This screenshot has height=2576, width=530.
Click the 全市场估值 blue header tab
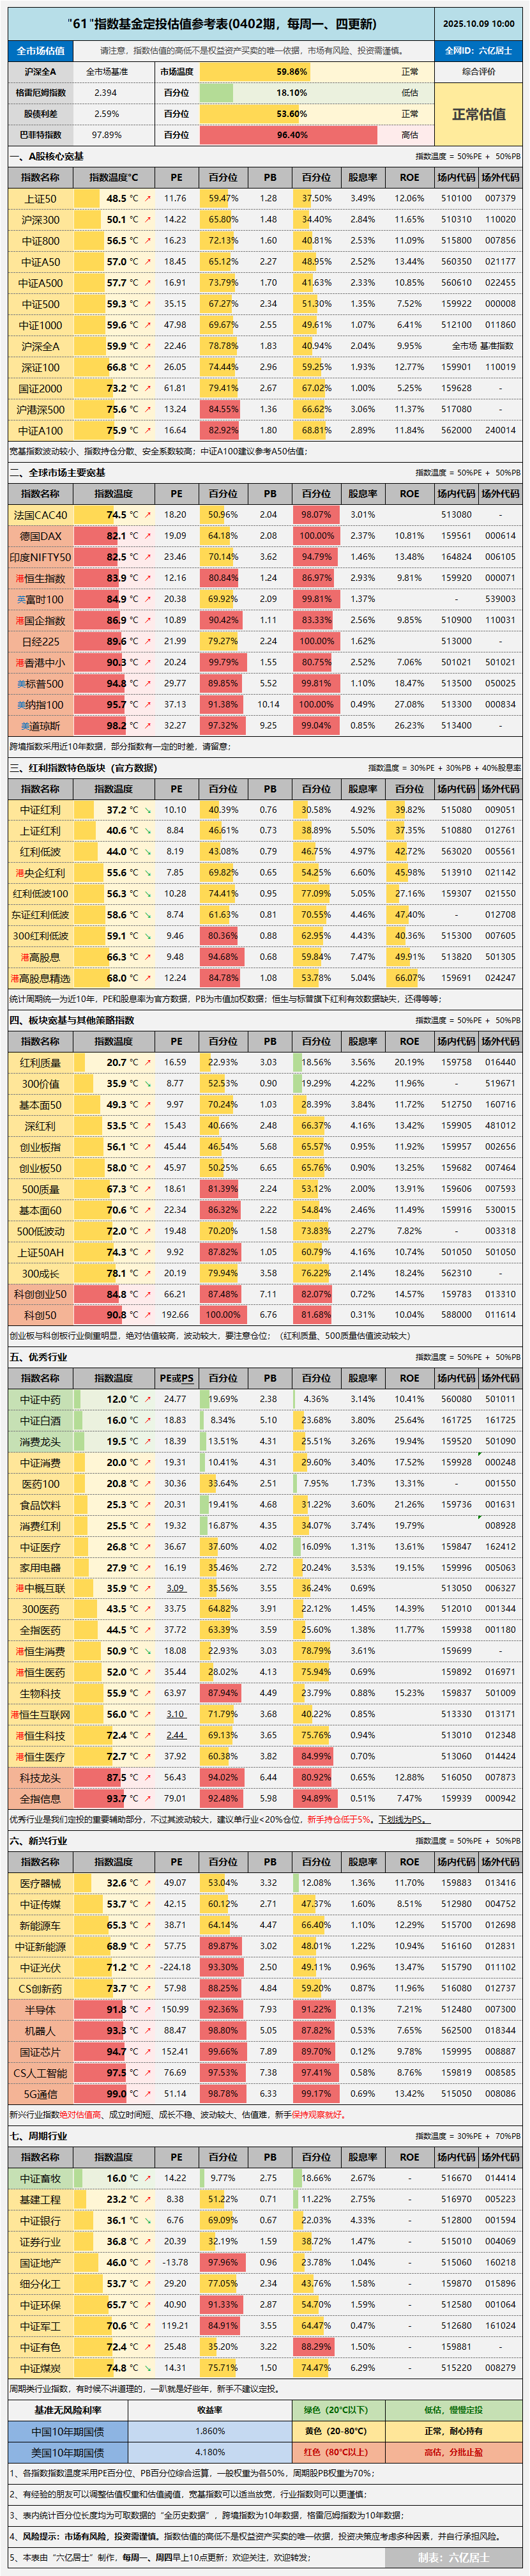coord(41,50)
